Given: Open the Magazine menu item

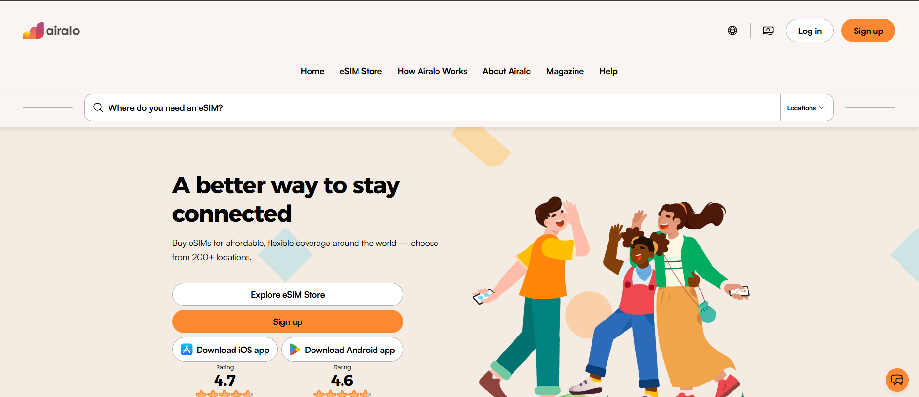Looking at the screenshot, I should (x=565, y=71).
